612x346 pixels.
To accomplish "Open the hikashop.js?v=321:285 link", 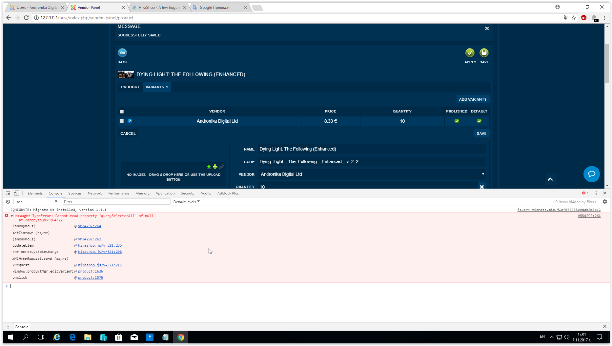I will (100, 245).
